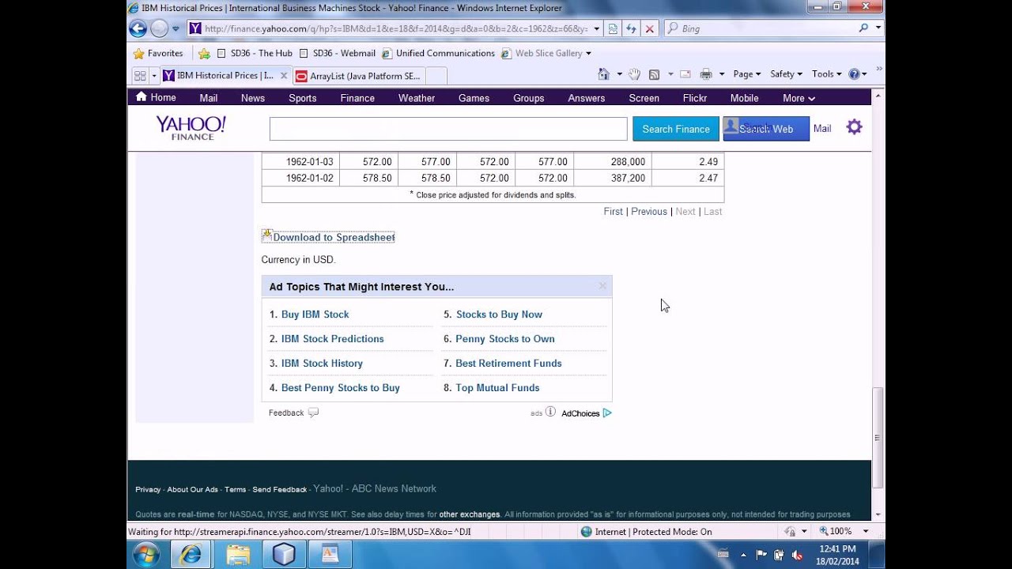The height and width of the screenshot is (569, 1012).
Task: Click the Bing search magnifier icon
Action: click(863, 28)
